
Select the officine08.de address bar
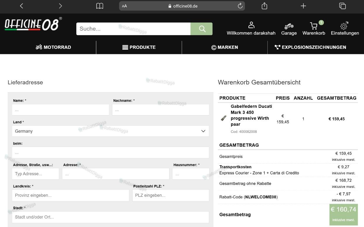(182, 6)
